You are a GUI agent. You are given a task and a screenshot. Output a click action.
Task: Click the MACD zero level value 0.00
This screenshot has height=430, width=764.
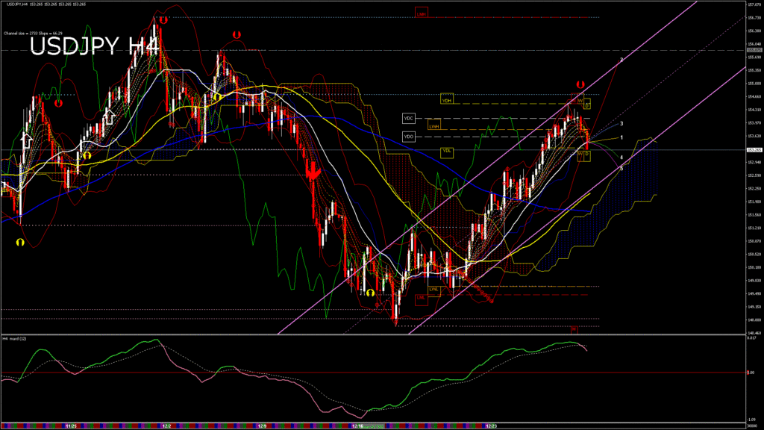coord(751,373)
